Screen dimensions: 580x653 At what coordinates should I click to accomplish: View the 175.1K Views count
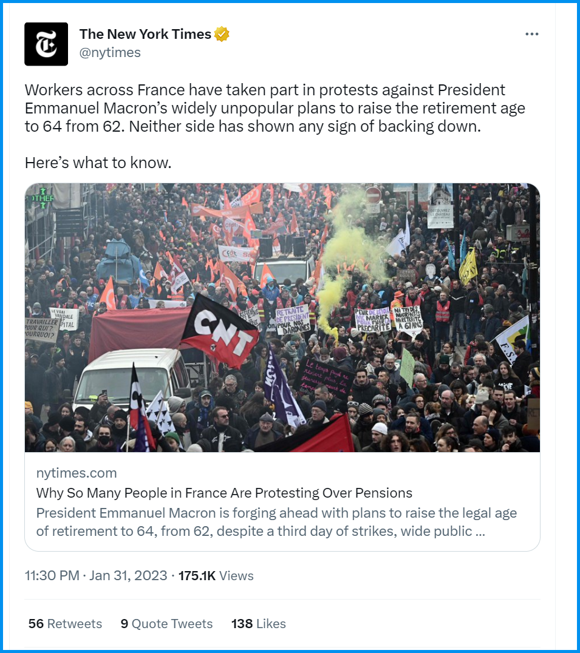tap(216, 575)
